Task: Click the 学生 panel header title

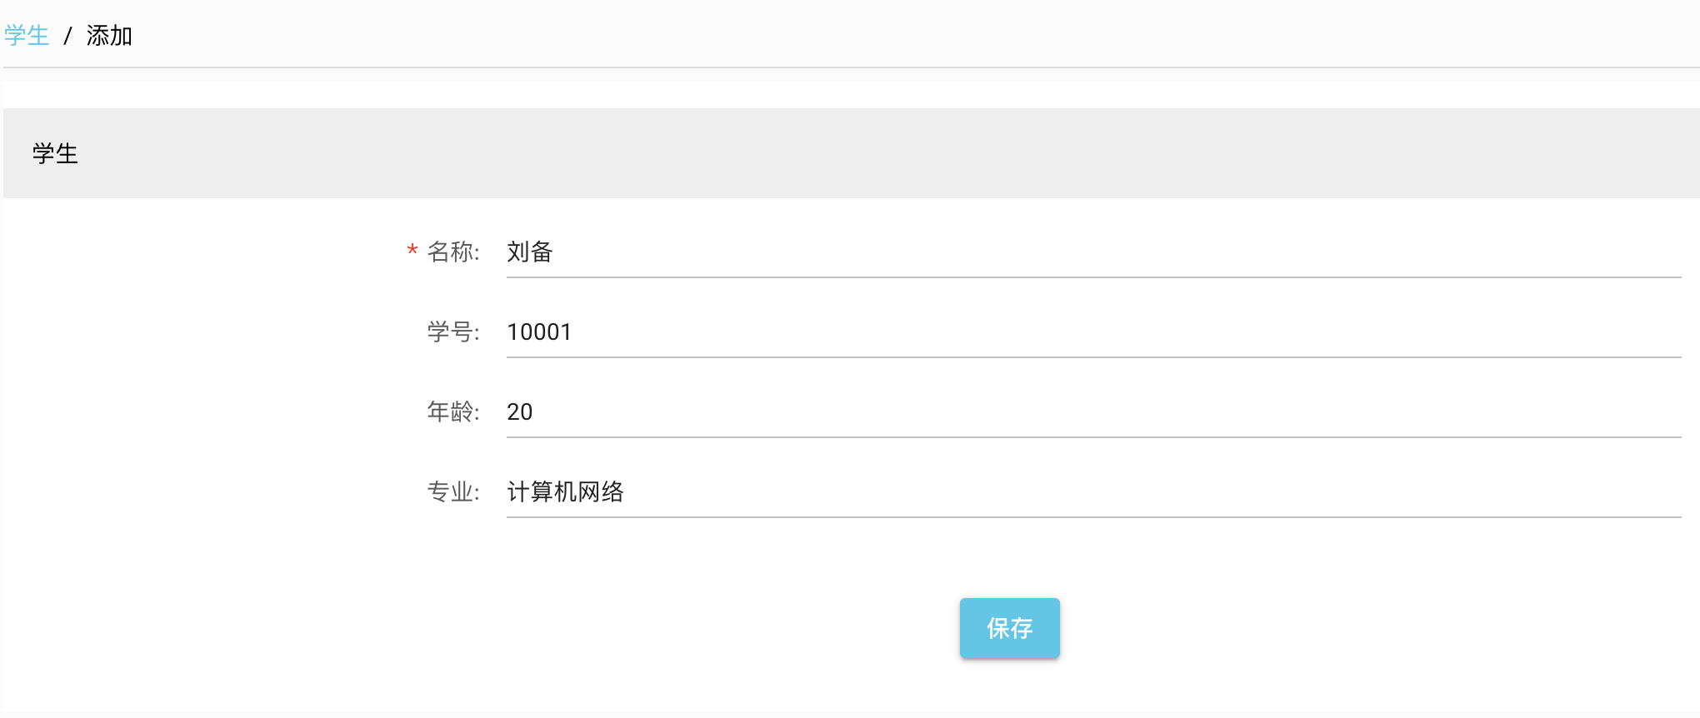Action: click(x=55, y=154)
